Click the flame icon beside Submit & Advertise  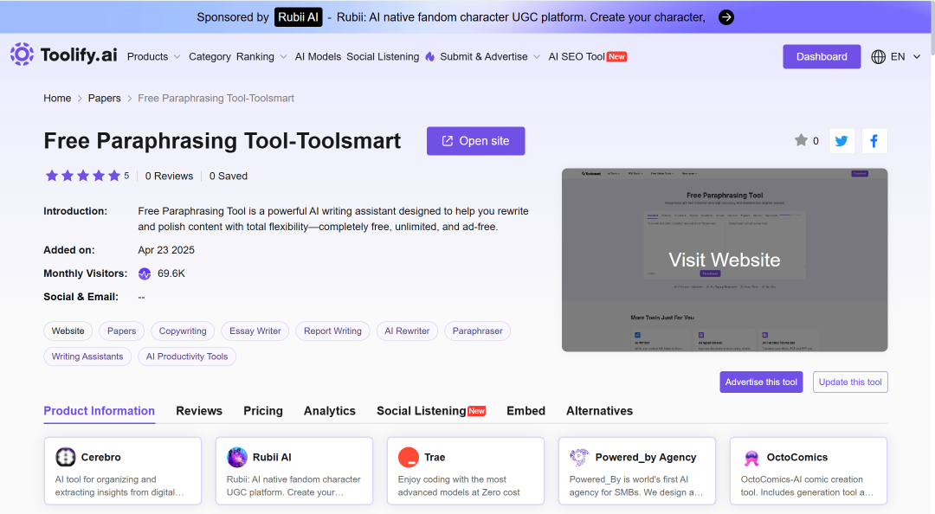tap(430, 56)
